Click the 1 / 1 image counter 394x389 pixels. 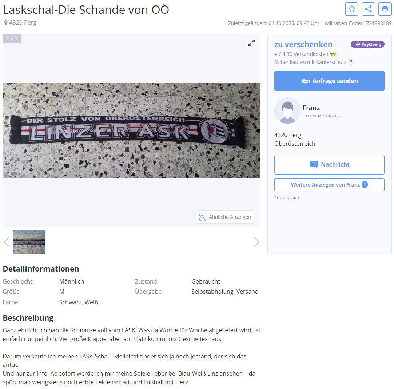[12, 38]
